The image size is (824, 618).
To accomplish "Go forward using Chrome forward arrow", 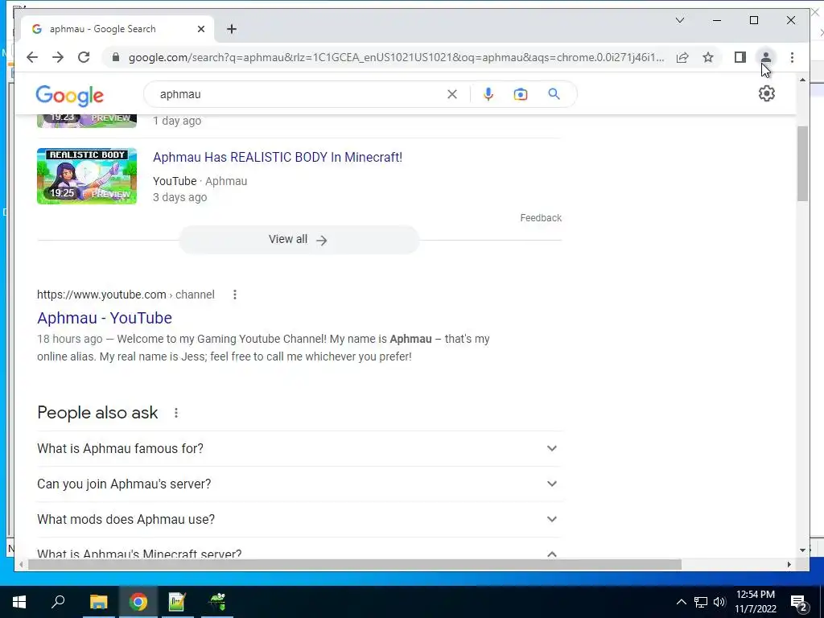I will point(58,57).
